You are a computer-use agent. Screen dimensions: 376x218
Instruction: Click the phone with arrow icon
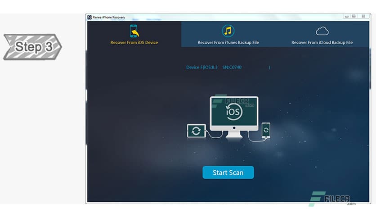click(134, 31)
